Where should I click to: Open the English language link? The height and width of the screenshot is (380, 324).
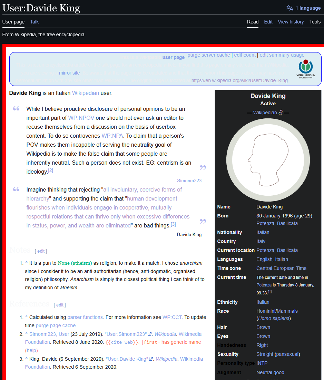click(264, 259)
